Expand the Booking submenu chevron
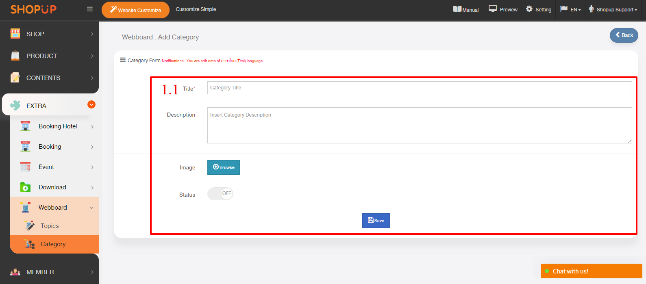 tap(92, 147)
